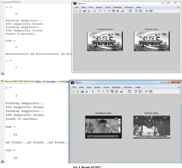The image size is (182, 168).
Task: Select Edit Plot arrow in upper figure toolbar
Action: click(x=95, y=11)
